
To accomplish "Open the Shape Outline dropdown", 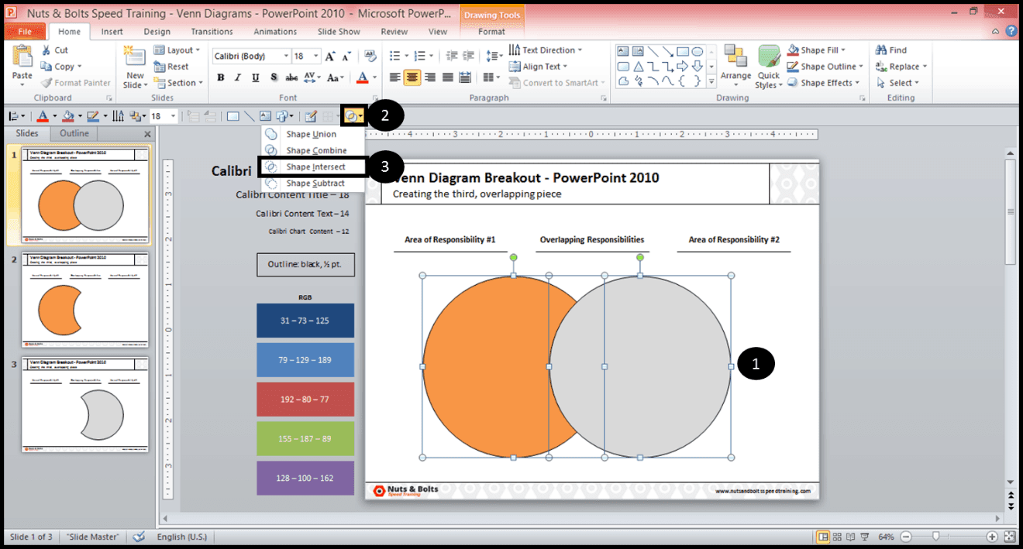I will tap(825, 67).
